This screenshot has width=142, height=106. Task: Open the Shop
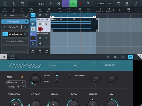tap(118, 4)
